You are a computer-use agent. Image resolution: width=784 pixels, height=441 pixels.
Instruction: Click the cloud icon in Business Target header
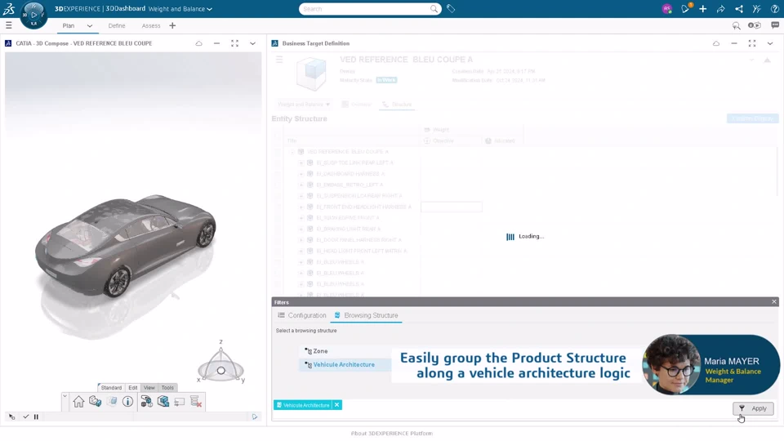click(716, 43)
